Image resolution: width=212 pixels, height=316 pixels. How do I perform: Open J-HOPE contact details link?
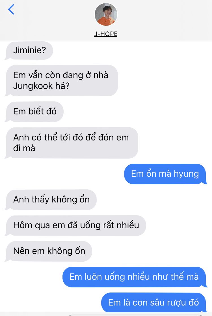pos(106,34)
